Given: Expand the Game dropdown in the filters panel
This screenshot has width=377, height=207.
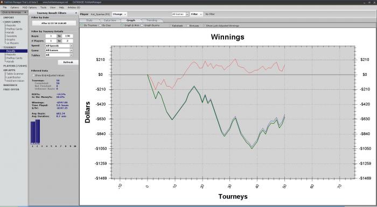Looking at the screenshot, I should (x=71, y=50).
